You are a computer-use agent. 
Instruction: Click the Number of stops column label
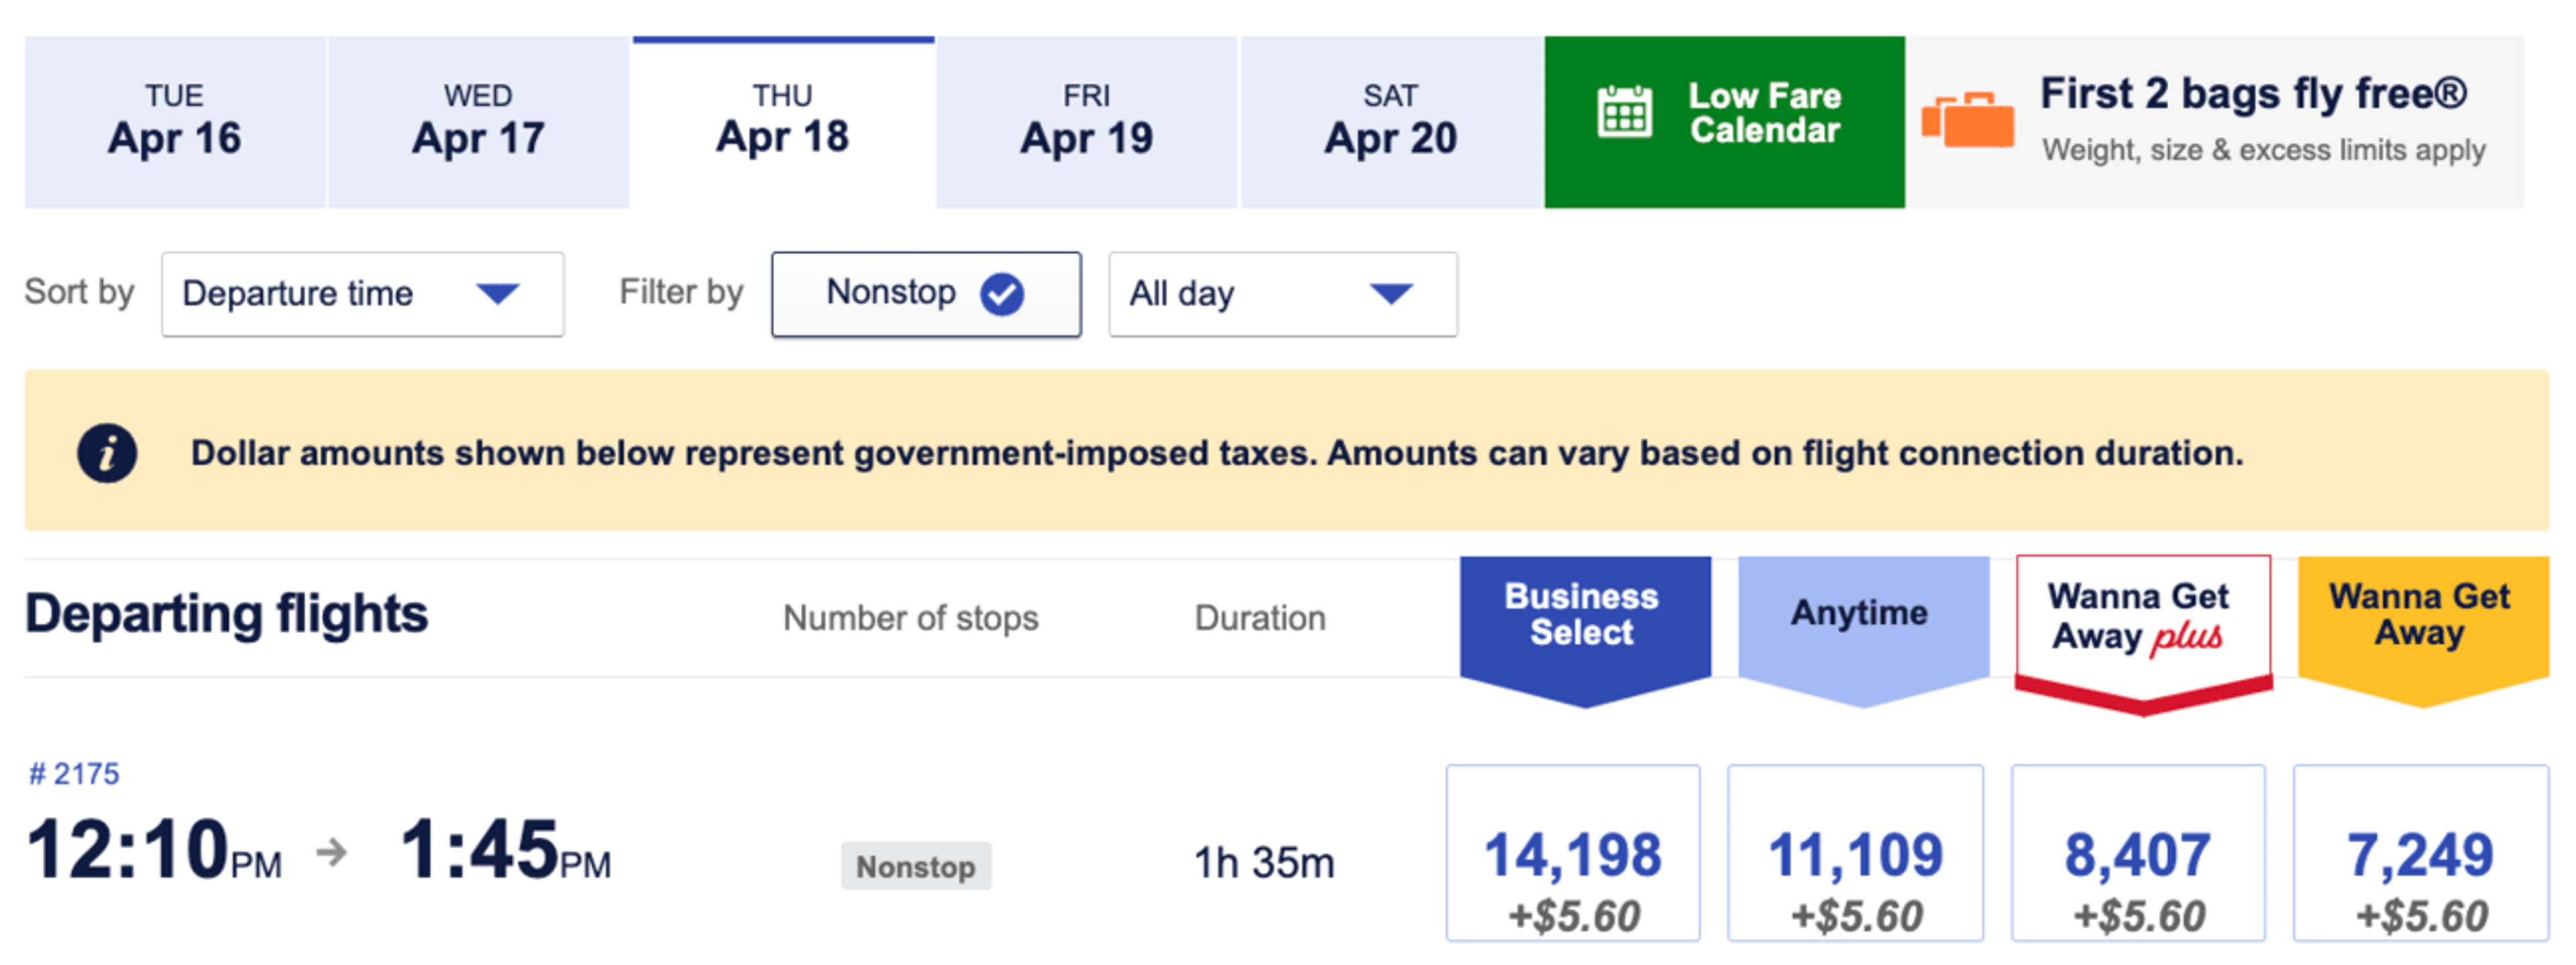pyautogui.click(x=911, y=618)
